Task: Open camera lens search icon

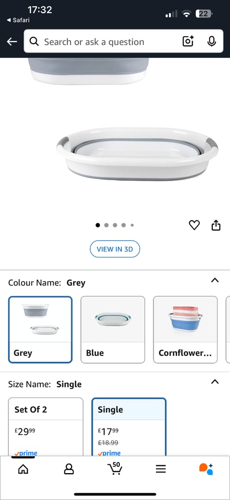Action: [188, 42]
